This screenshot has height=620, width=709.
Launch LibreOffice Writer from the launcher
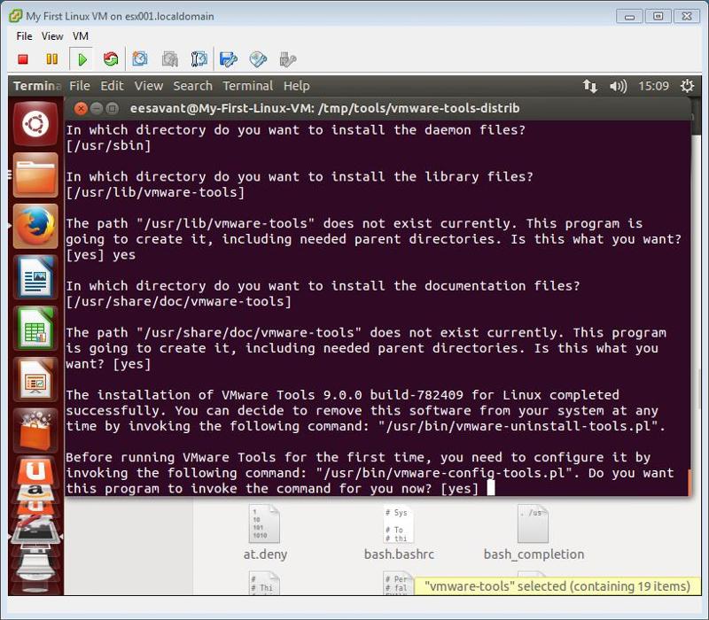35,277
